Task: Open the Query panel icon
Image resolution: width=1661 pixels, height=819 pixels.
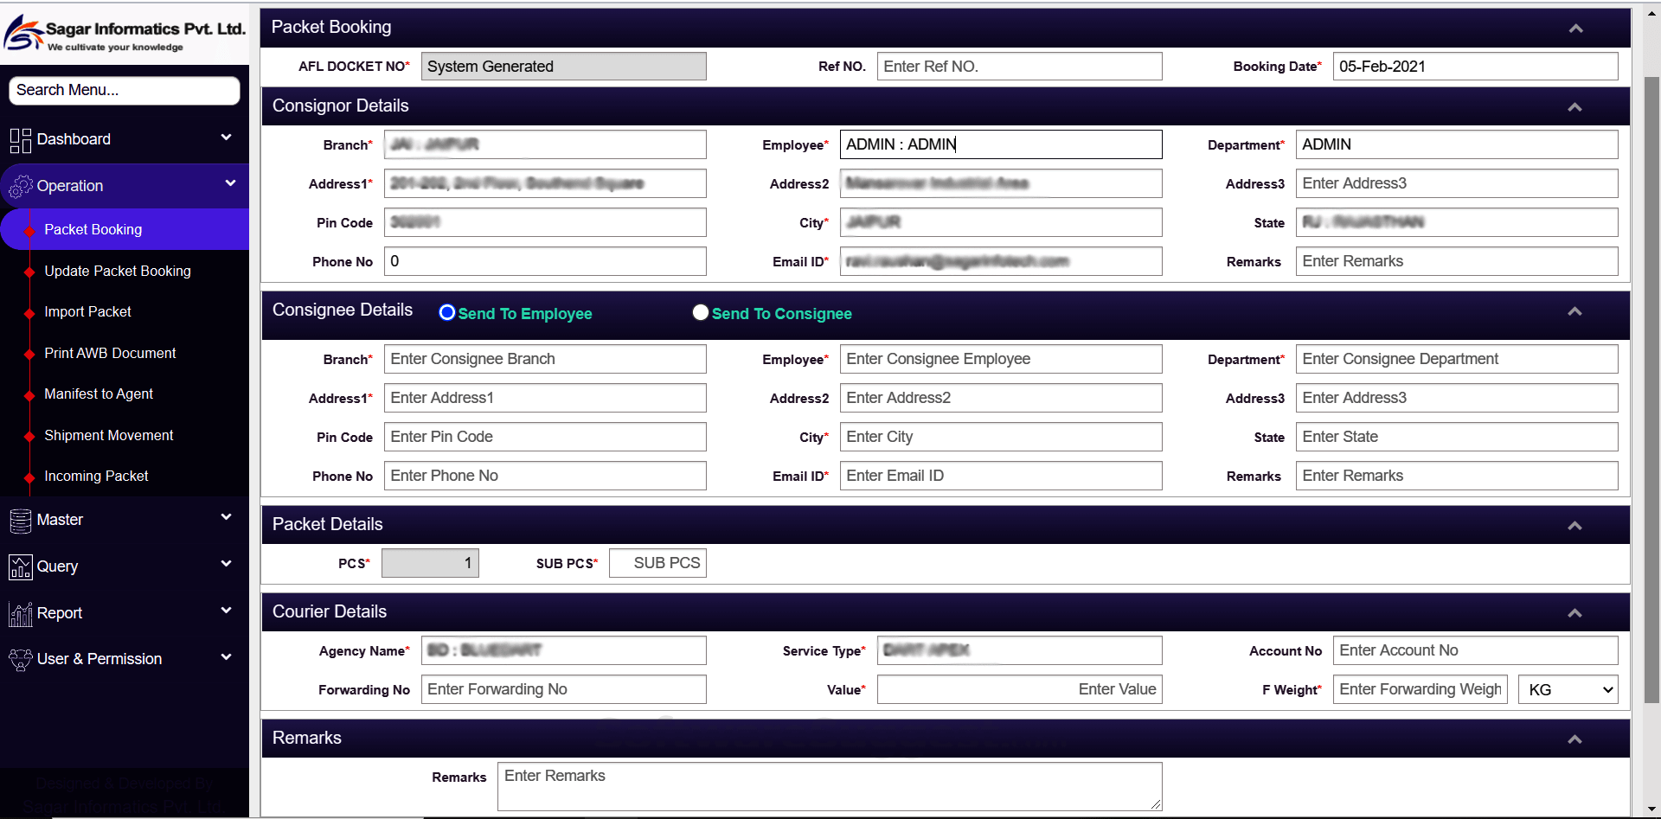Action: 19,566
